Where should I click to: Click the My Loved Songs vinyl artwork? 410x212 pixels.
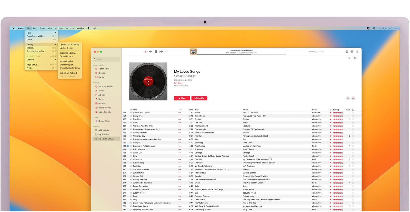(x=148, y=81)
